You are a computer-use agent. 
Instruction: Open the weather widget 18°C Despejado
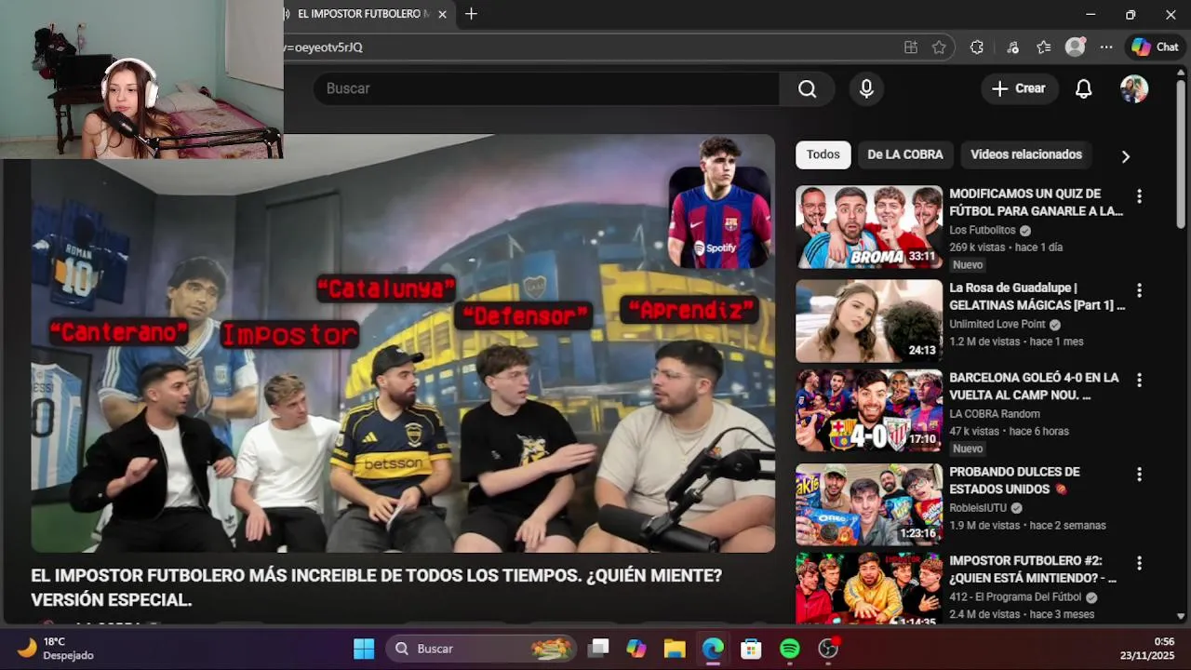point(58,649)
